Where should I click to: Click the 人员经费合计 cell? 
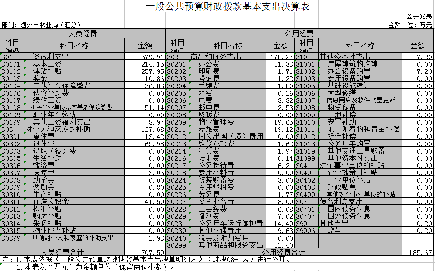tap(63, 252)
